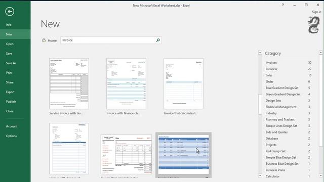Click the Service invoice with tax caption
The image size is (324, 182).
[66, 113]
